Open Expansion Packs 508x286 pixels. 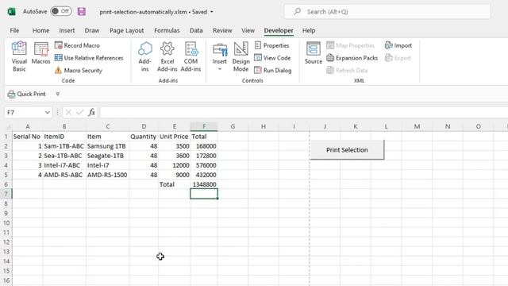pos(352,58)
